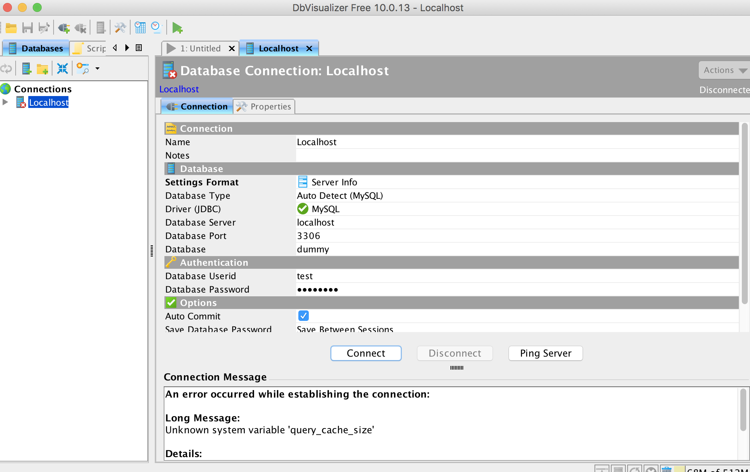Click the split handle below Disconnect button
Viewport: 750px width, 472px height.
click(x=456, y=368)
